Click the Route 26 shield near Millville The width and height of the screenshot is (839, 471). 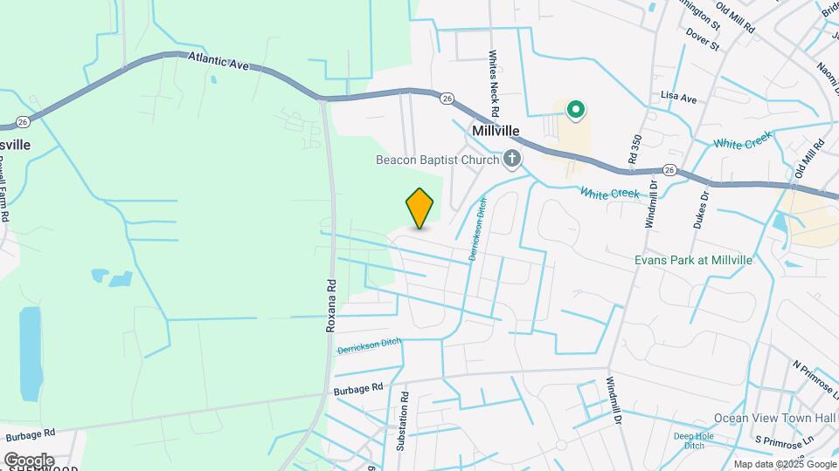(x=447, y=99)
